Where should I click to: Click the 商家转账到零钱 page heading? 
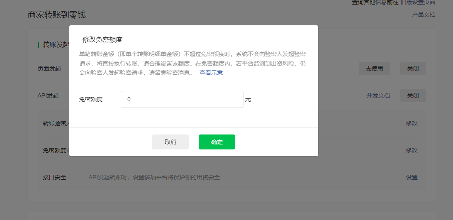56,15
